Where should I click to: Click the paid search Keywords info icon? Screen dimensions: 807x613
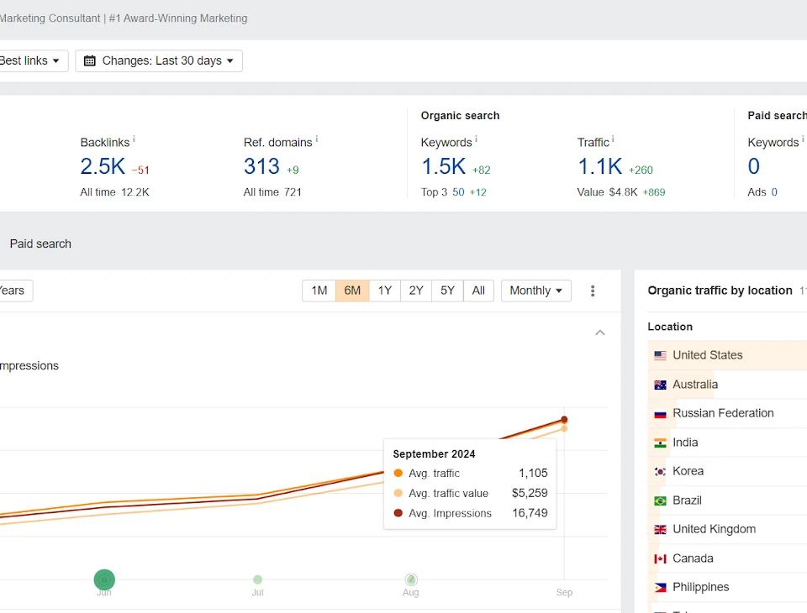(x=803, y=139)
